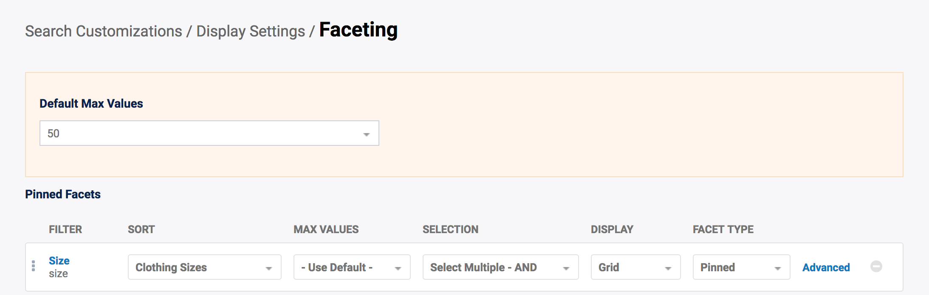Screen dimensions: 929x295
Task: Grab the drag handle for Size row
Action: [x=34, y=266]
